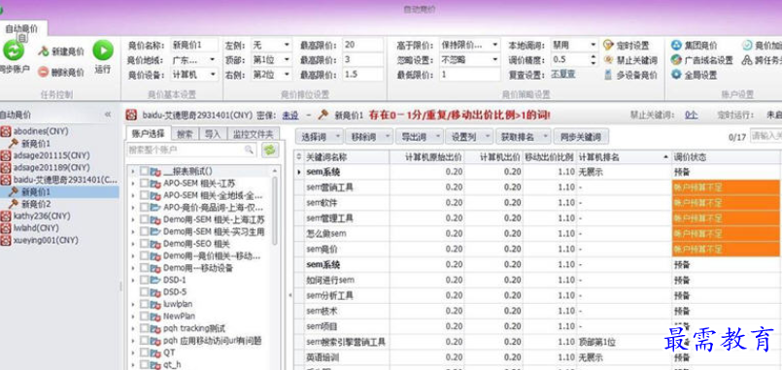
Task: Click the 新建竞价 hammer icon
Action: [44, 51]
